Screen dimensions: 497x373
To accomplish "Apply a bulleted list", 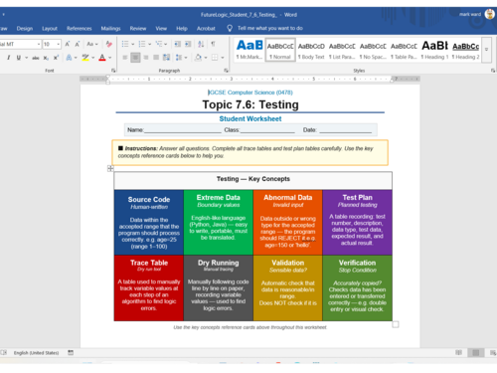I will point(125,44).
